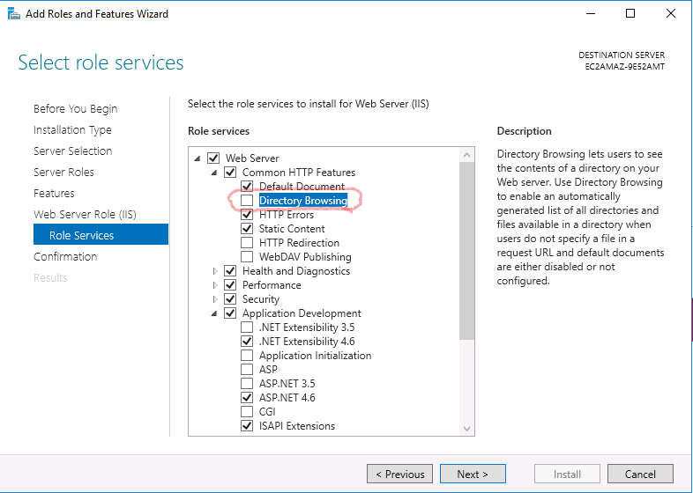
Task: Check the Directory Browsing checkbox
Action: 247,201
